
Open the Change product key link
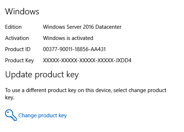(x=42, y=115)
